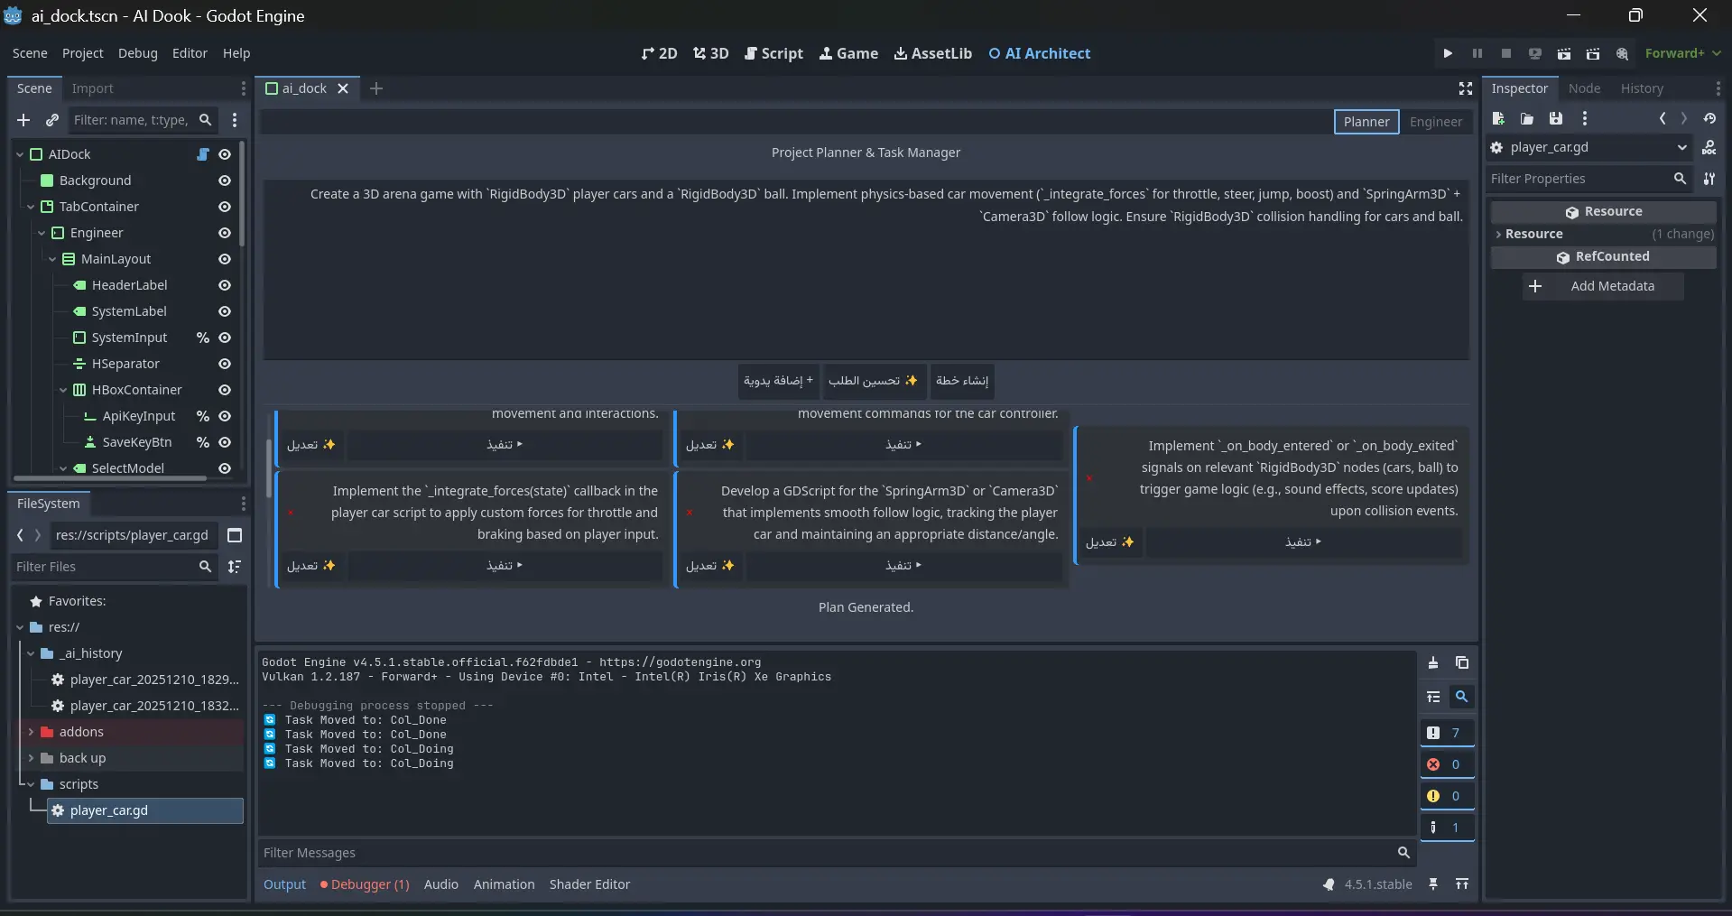Clear the Output log
Screen dimensions: 1732x916
[1433, 662]
